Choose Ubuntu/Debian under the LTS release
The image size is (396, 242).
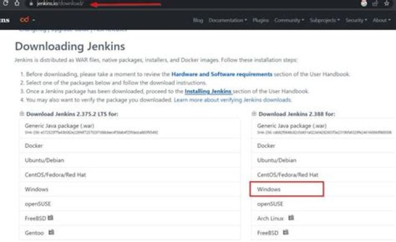[x=130, y=160]
